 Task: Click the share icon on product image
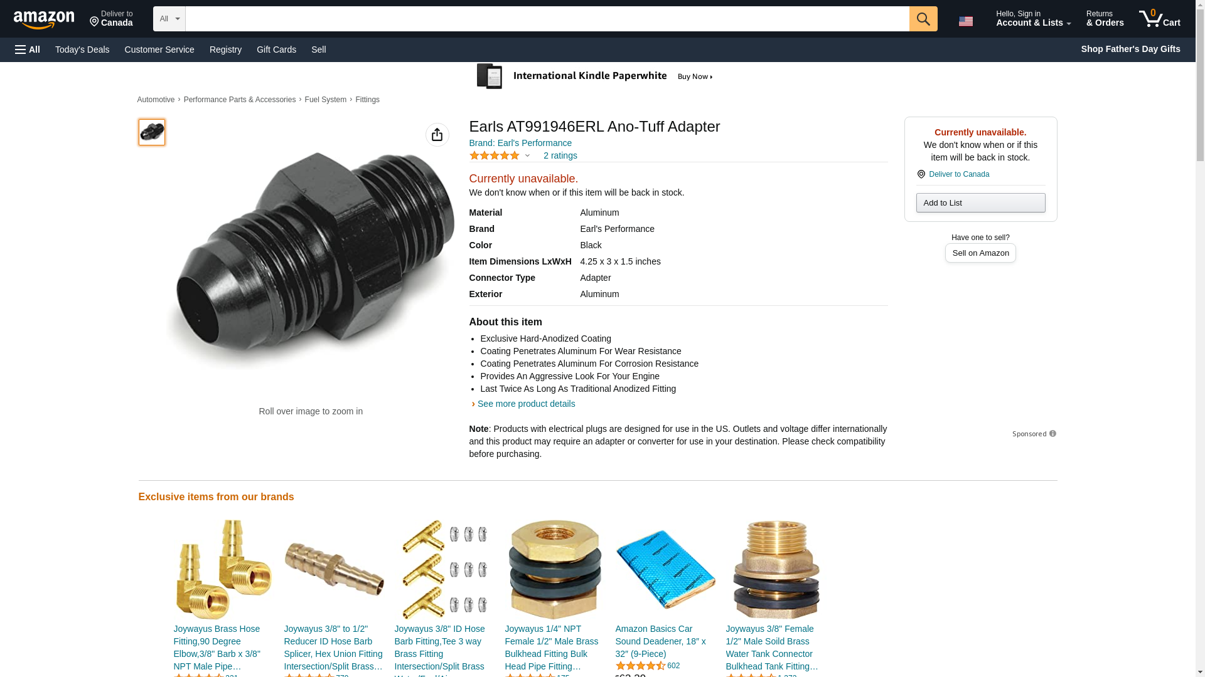click(437, 135)
